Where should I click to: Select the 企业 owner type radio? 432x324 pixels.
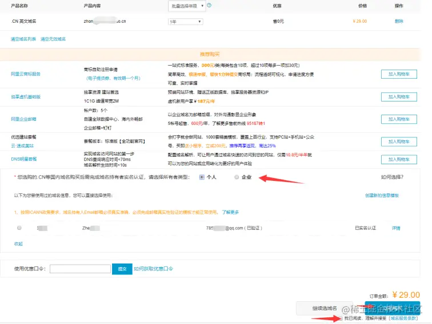tap(237, 177)
